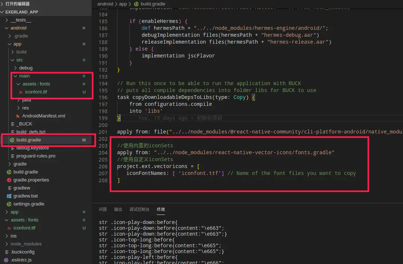Select the 终端 terminal tab
This screenshot has width=403, height=264.
(161, 209)
